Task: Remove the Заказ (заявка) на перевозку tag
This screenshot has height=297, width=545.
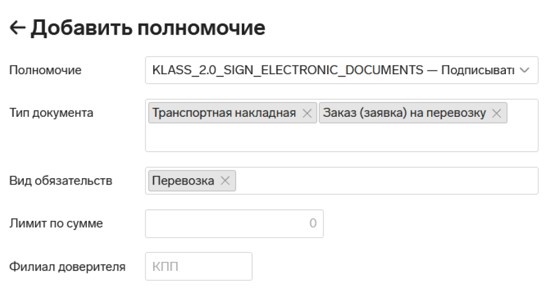Action: click(x=496, y=113)
